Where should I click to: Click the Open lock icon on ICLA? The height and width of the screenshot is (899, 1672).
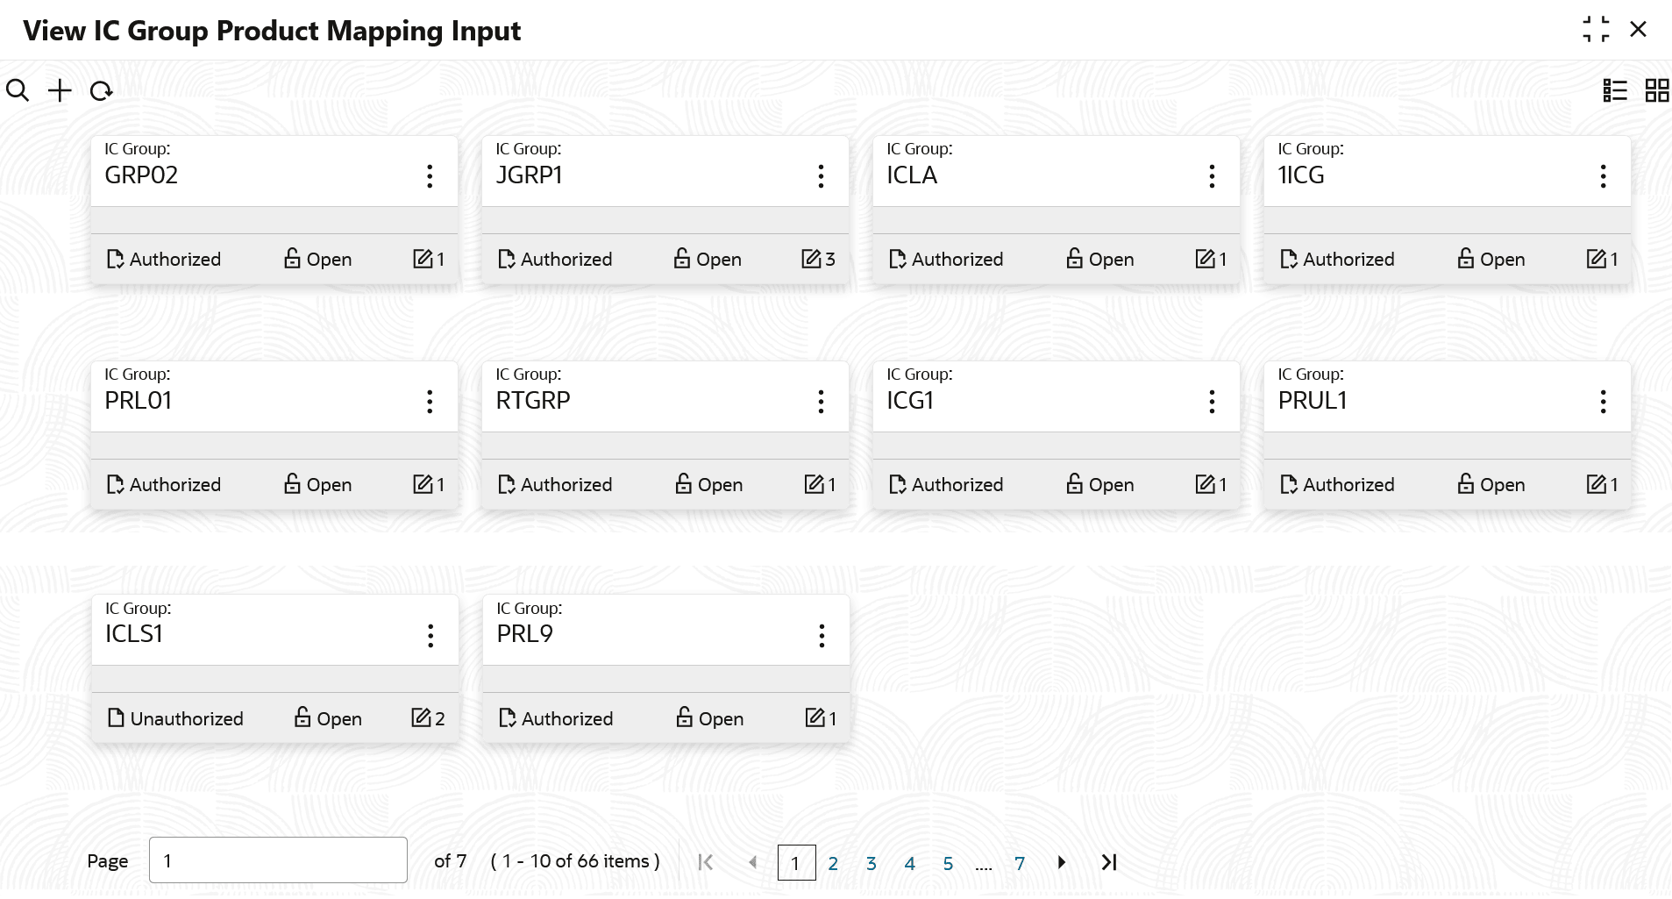[1074, 259]
